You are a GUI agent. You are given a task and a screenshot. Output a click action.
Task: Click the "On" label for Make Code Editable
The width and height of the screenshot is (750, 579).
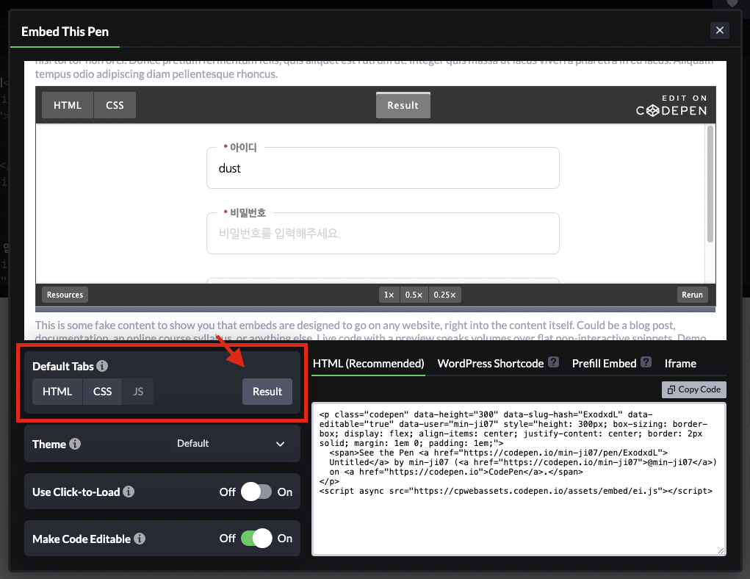coord(284,539)
